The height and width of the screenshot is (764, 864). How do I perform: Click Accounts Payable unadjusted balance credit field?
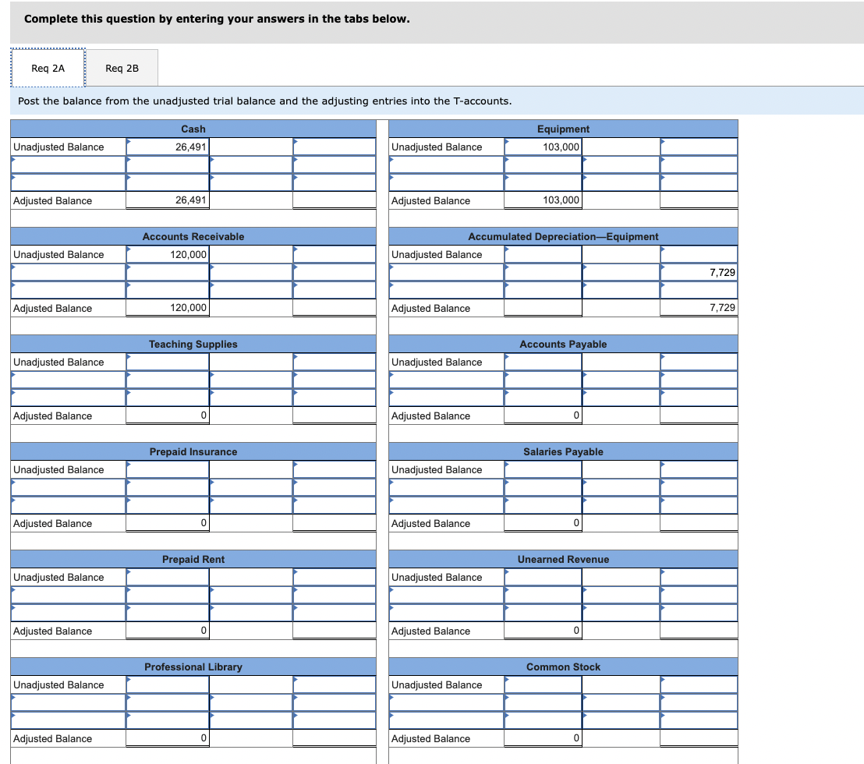tap(699, 362)
